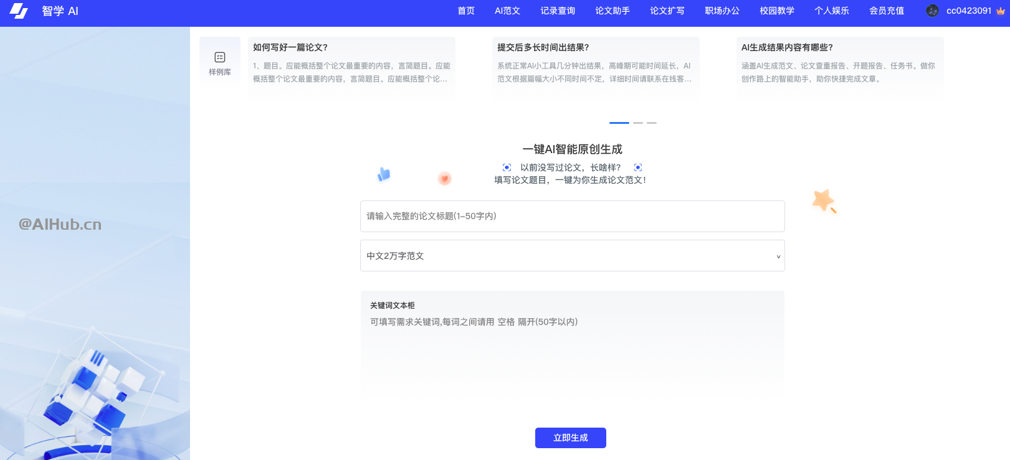
Task: Select the first active carousel indicator
Action: coord(619,123)
